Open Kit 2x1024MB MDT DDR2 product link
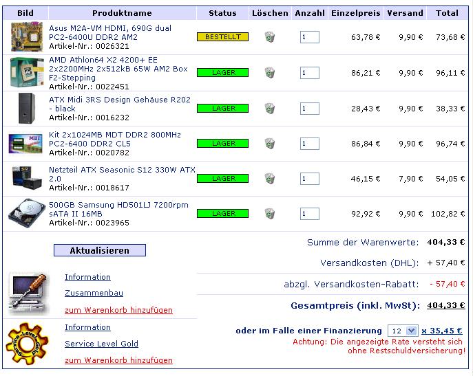This screenshot has height=376, width=473. click(115, 139)
